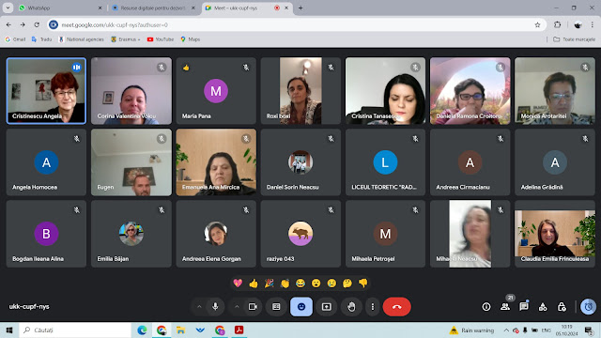Toggle the microphone button in call controls
The image size is (601, 338).
(x=215, y=307)
